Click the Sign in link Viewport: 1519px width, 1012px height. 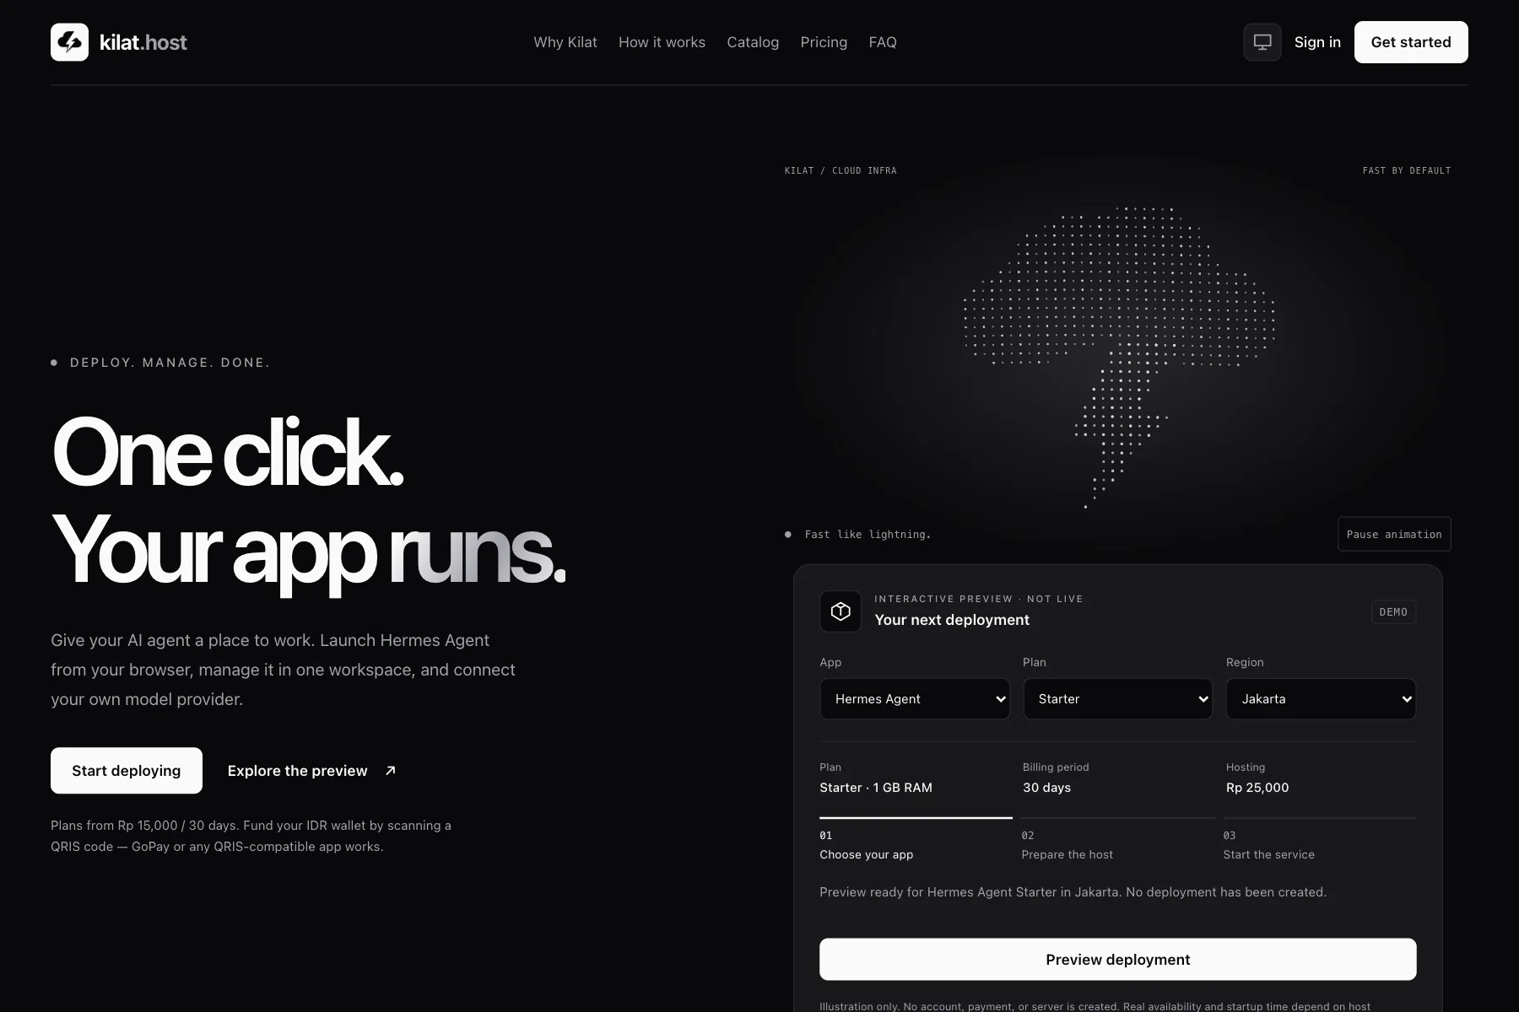[x=1317, y=42]
